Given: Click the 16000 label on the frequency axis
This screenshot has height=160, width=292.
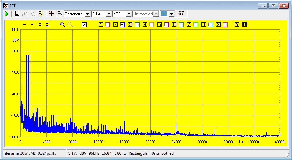Looking at the screenshot, I should [124, 142].
